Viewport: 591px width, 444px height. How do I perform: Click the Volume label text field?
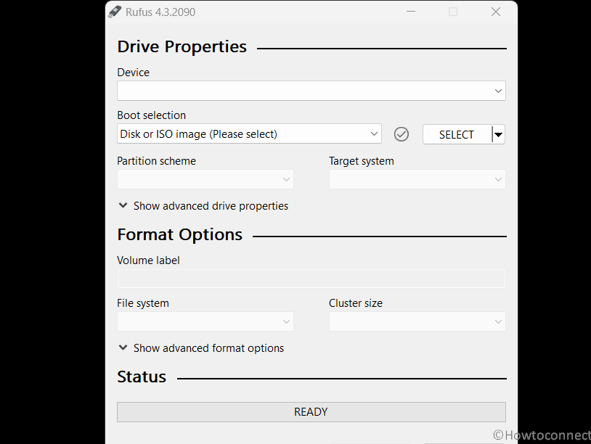[x=311, y=279]
